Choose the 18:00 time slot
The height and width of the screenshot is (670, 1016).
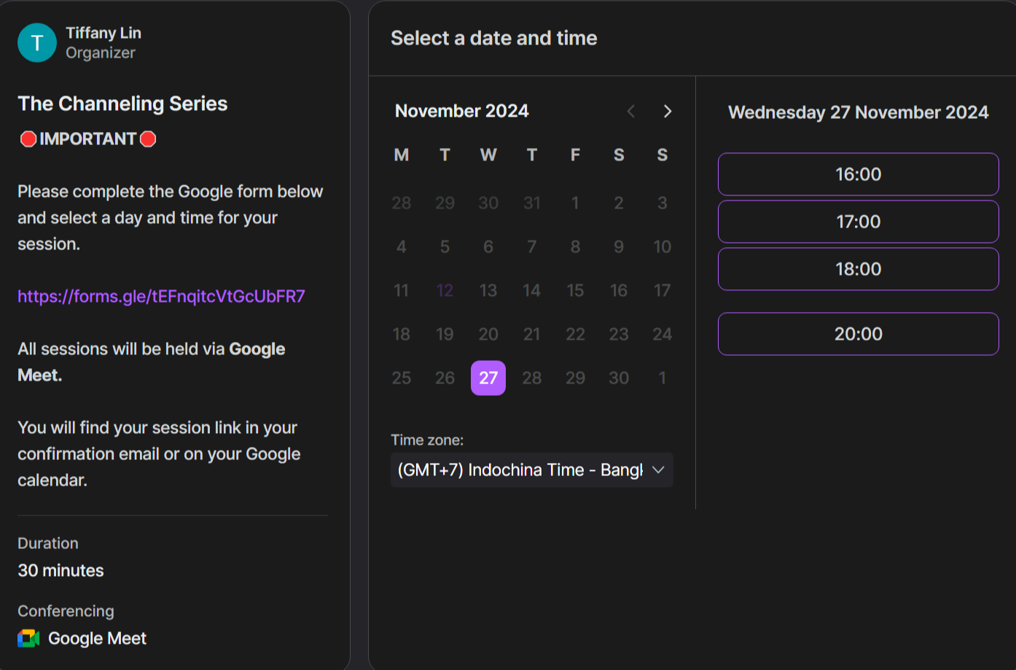pyautogui.click(x=858, y=269)
